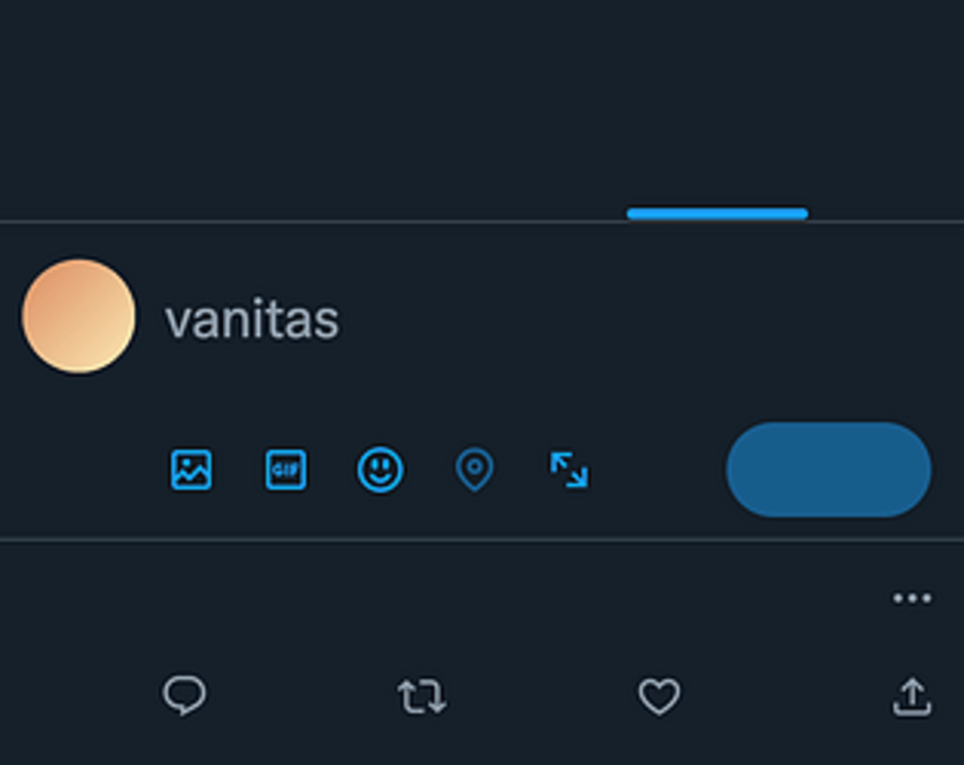The height and width of the screenshot is (765, 964).
Task: Click the smiley face composer icon
Action: click(380, 470)
